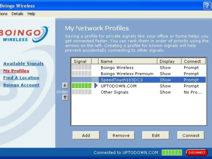The image size is (212, 159).
Task: Open Available Signals page
Action: click(23, 64)
